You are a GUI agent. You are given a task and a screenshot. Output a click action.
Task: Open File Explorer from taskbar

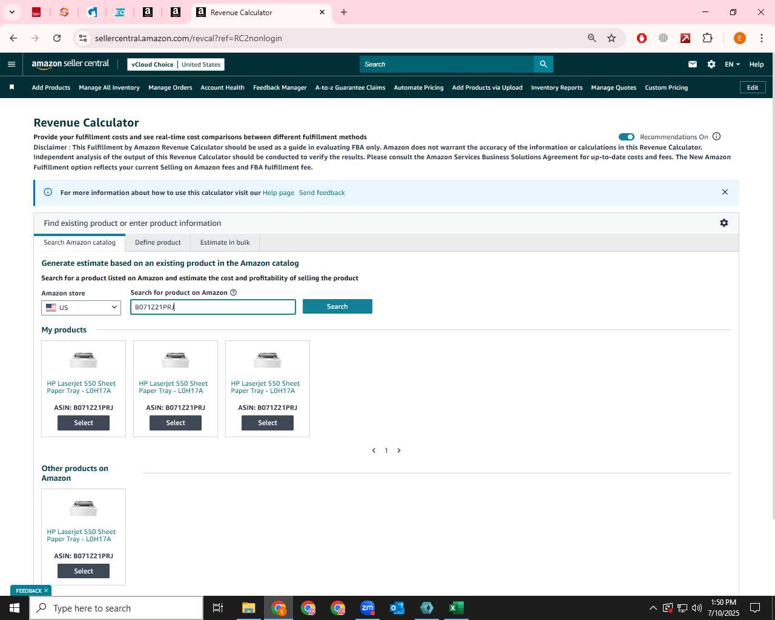point(249,608)
